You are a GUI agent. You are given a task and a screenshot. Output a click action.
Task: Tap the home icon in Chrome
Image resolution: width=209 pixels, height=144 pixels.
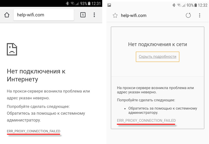point(7,15)
